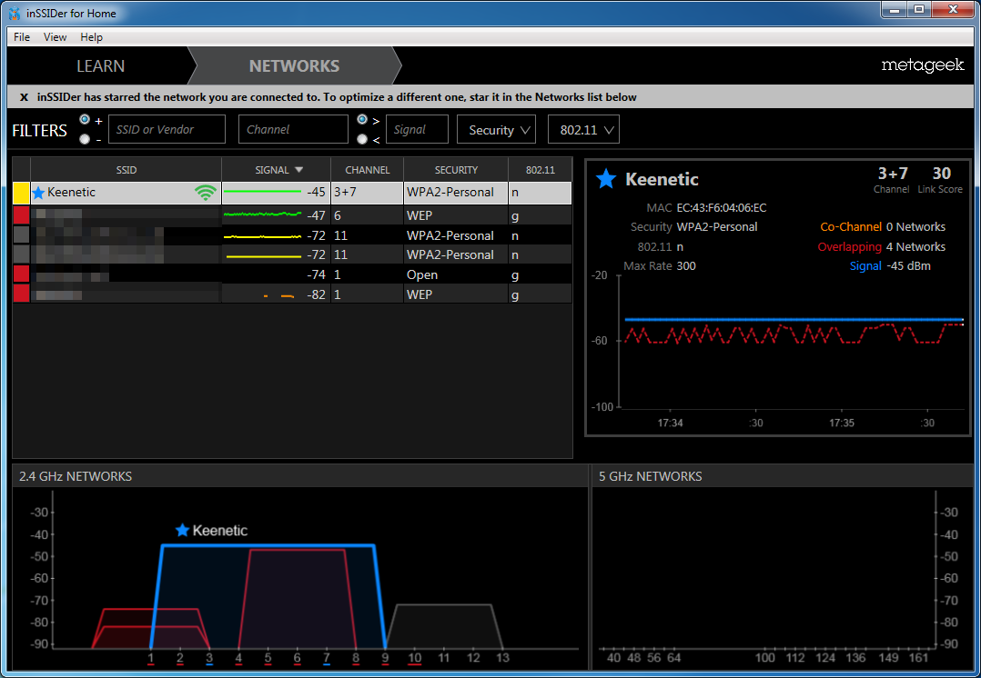Open the Help menu
The height and width of the screenshot is (678, 981).
(x=91, y=37)
